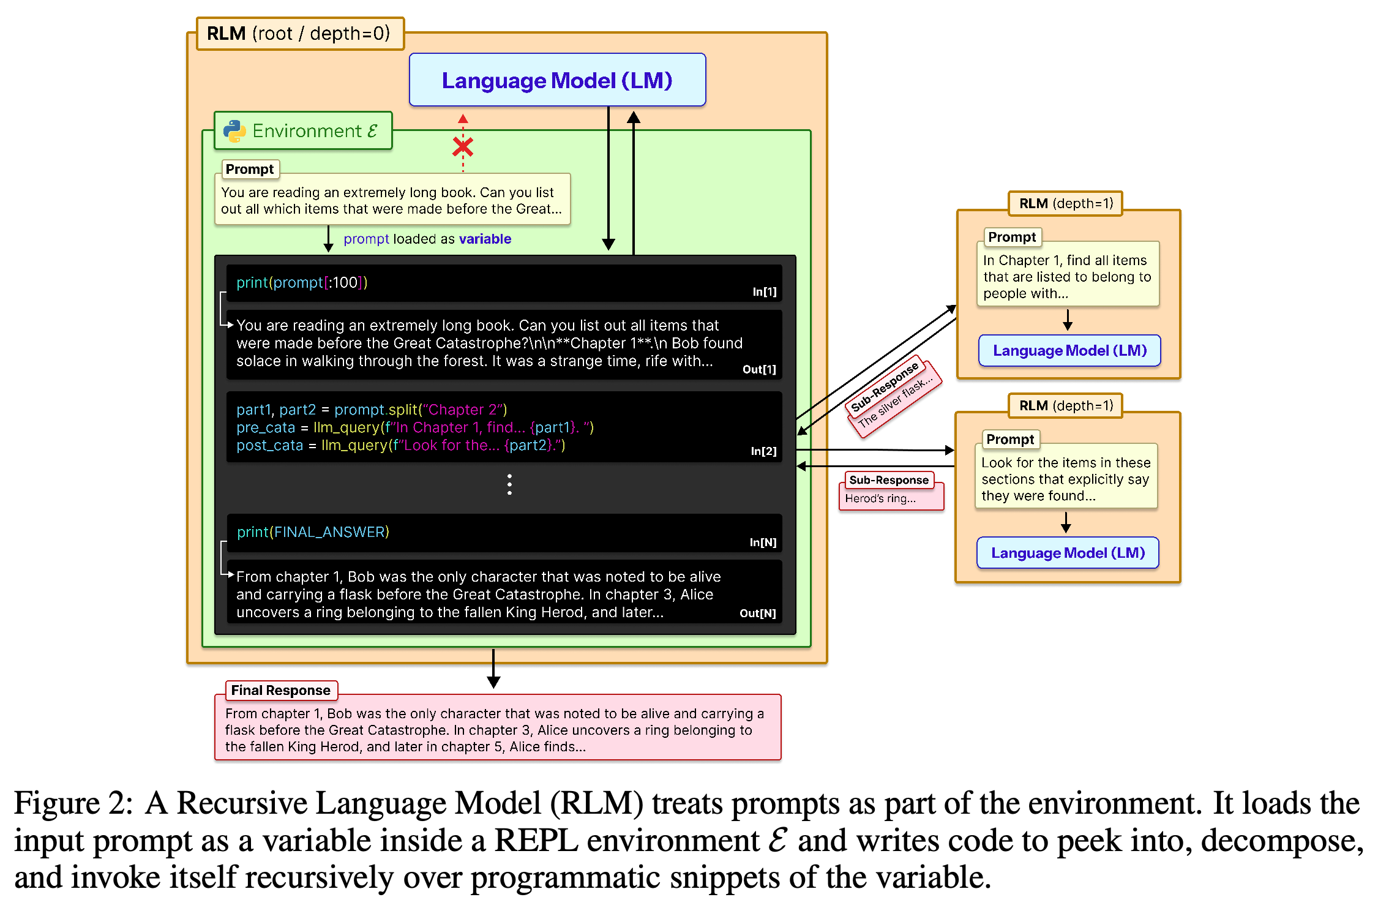Click root prompt text 'You are reading an extremely long book'
Viewport: 1378px width, 908px height.
(392, 200)
